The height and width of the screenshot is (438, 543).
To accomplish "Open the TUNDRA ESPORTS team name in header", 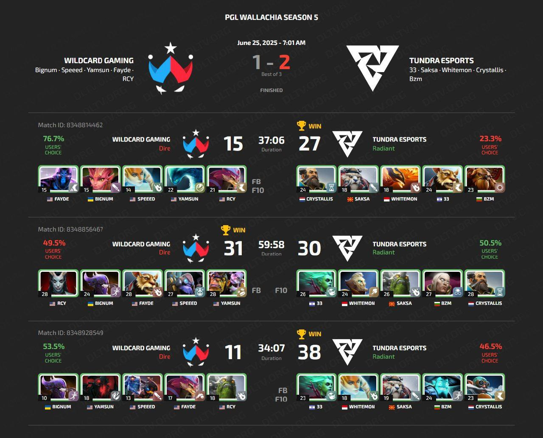I will (442, 61).
